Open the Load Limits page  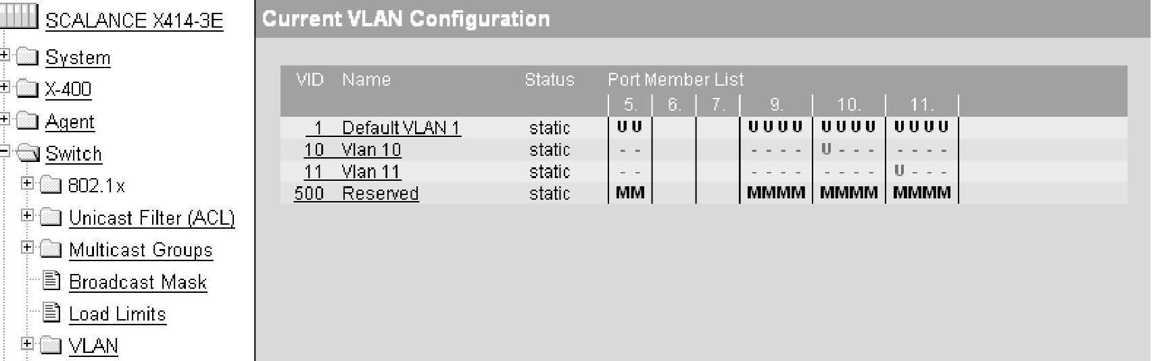(x=118, y=314)
